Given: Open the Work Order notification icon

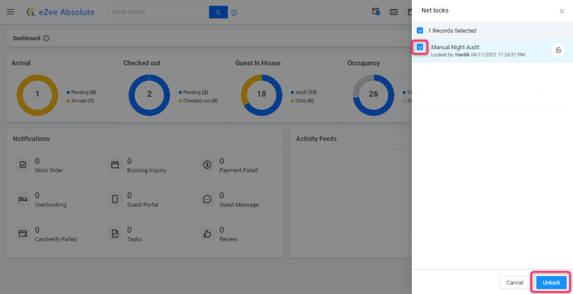Looking at the screenshot, I should tap(22, 165).
